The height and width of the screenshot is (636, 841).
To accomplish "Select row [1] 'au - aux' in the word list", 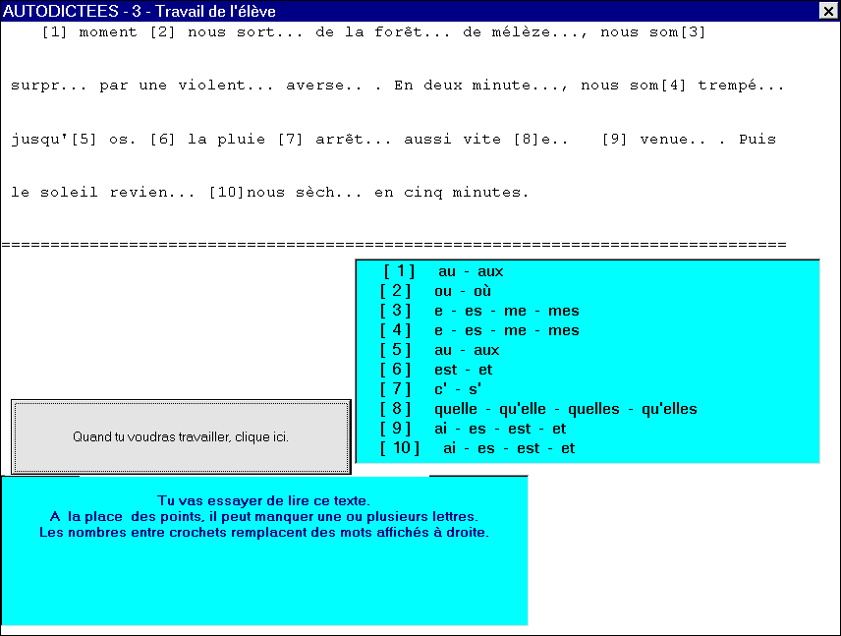I will (x=444, y=271).
